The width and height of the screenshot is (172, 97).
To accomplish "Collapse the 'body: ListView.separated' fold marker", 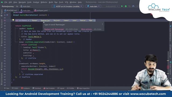I will pos(11,42).
